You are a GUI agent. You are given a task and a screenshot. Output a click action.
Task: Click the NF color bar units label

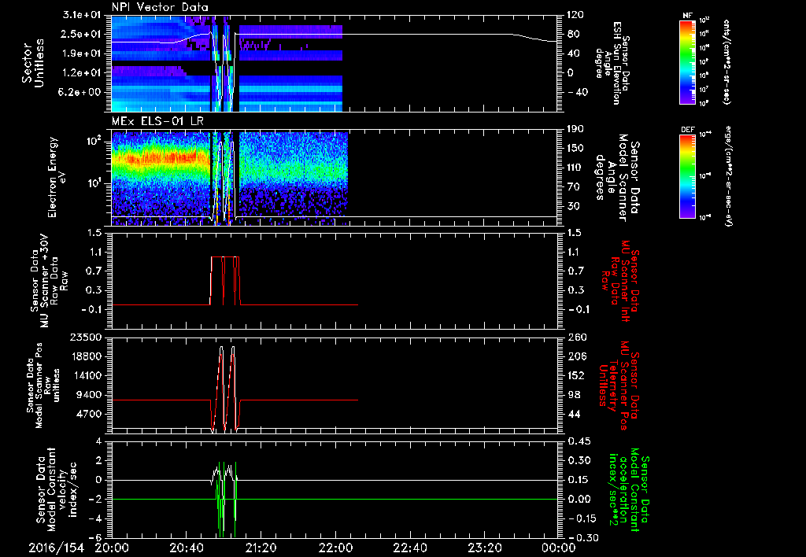click(727, 61)
